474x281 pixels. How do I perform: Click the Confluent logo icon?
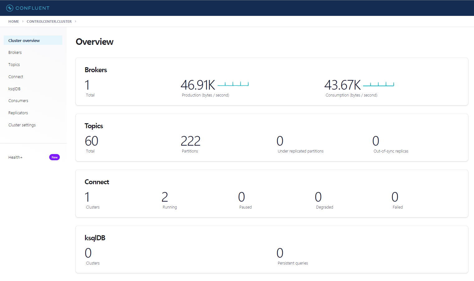tap(10, 8)
